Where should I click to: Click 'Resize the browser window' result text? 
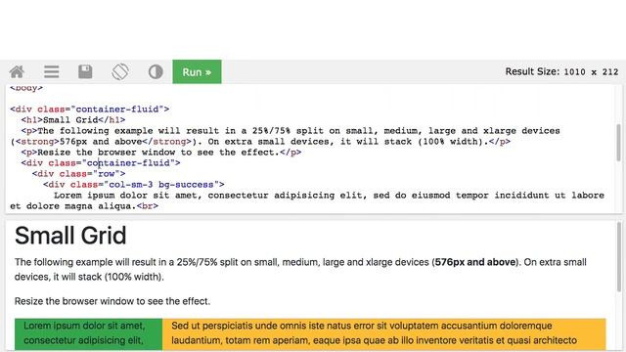click(x=112, y=301)
